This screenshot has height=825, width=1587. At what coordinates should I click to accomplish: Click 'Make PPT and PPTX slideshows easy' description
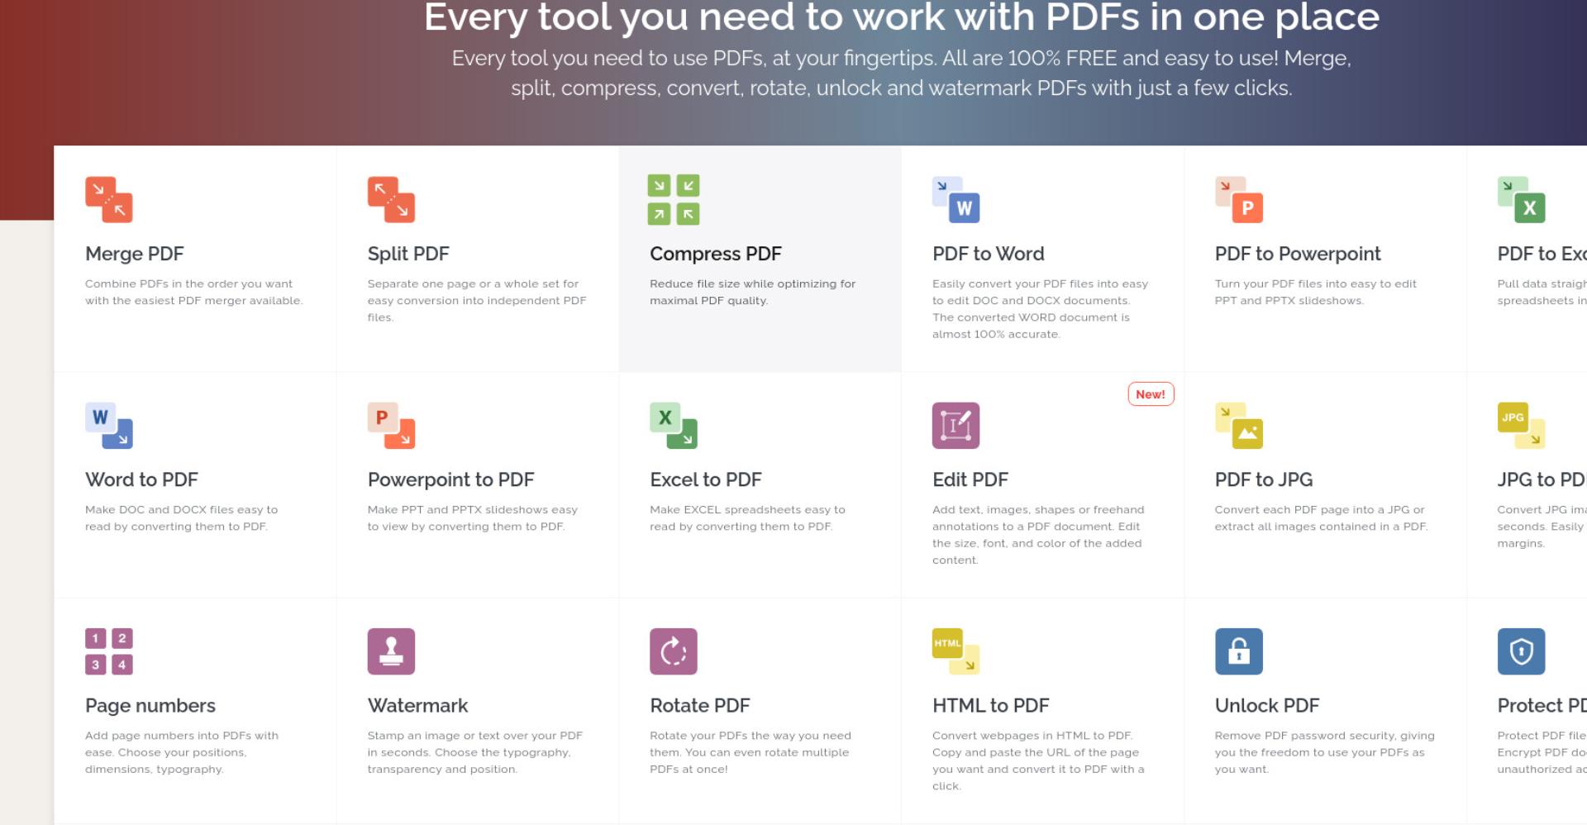point(472,517)
